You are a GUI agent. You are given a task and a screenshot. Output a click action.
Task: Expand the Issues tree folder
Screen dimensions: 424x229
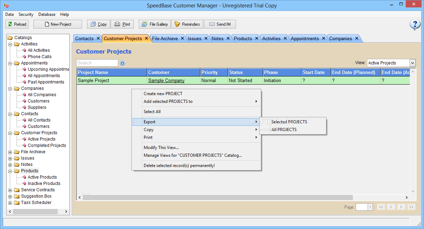tap(10, 158)
